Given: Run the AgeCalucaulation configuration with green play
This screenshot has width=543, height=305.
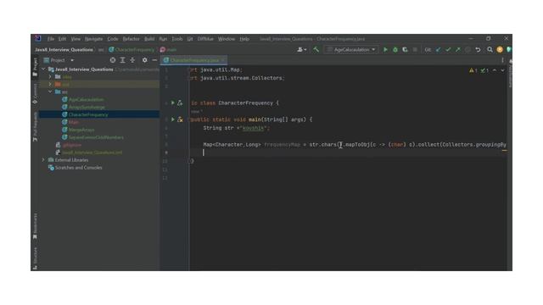Looking at the screenshot, I should tap(385, 50).
